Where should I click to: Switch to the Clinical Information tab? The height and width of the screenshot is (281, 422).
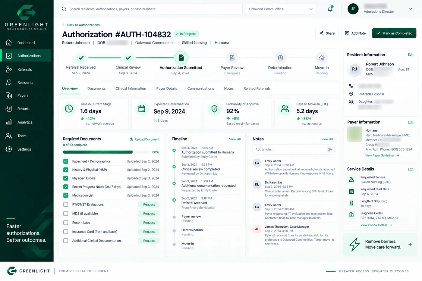click(x=131, y=89)
